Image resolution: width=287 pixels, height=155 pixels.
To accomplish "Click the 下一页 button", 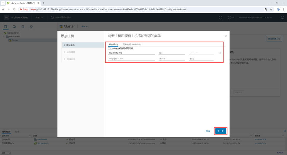I will [220, 131].
